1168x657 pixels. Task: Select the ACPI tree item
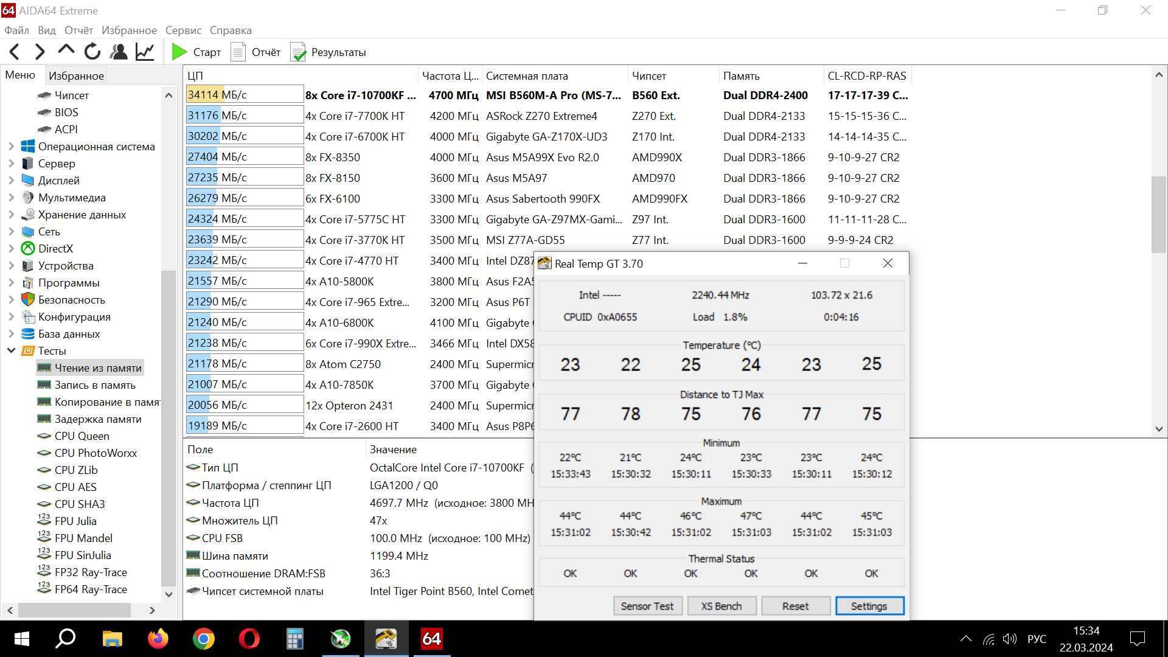tap(58, 130)
